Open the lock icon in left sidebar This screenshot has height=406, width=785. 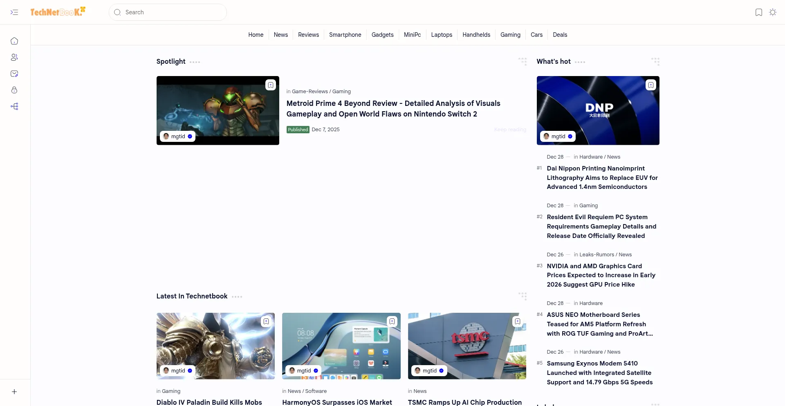tap(14, 90)
